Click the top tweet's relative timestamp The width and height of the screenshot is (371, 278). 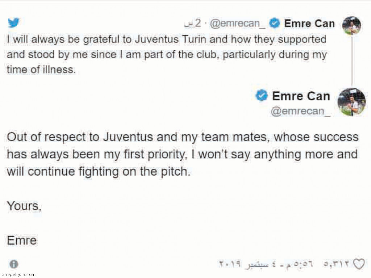[193, 24]
